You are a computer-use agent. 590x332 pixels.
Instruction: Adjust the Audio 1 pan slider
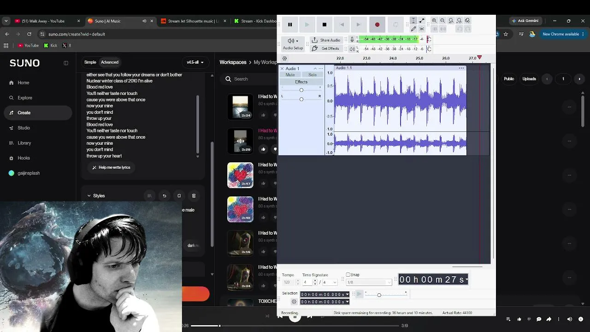click(301, 99)
